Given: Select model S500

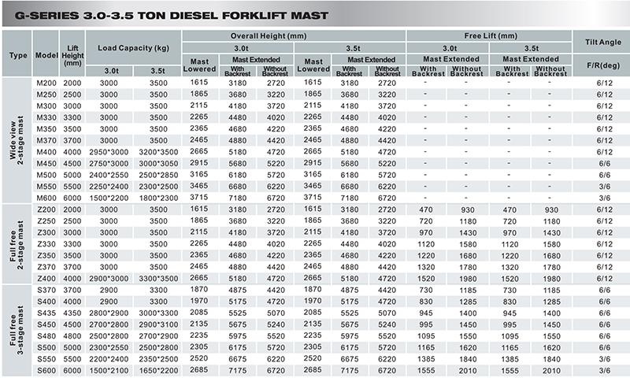Looking at the screenshot, I should point(46,348).
